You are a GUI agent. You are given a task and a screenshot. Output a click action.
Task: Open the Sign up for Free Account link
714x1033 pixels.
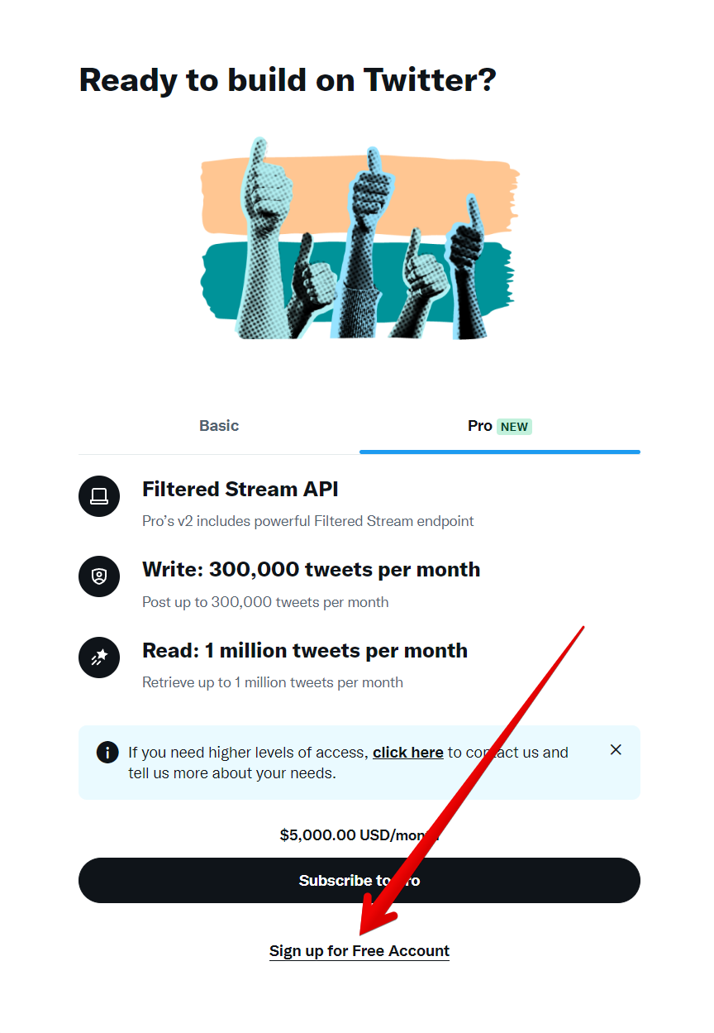[x=359, y=951]
